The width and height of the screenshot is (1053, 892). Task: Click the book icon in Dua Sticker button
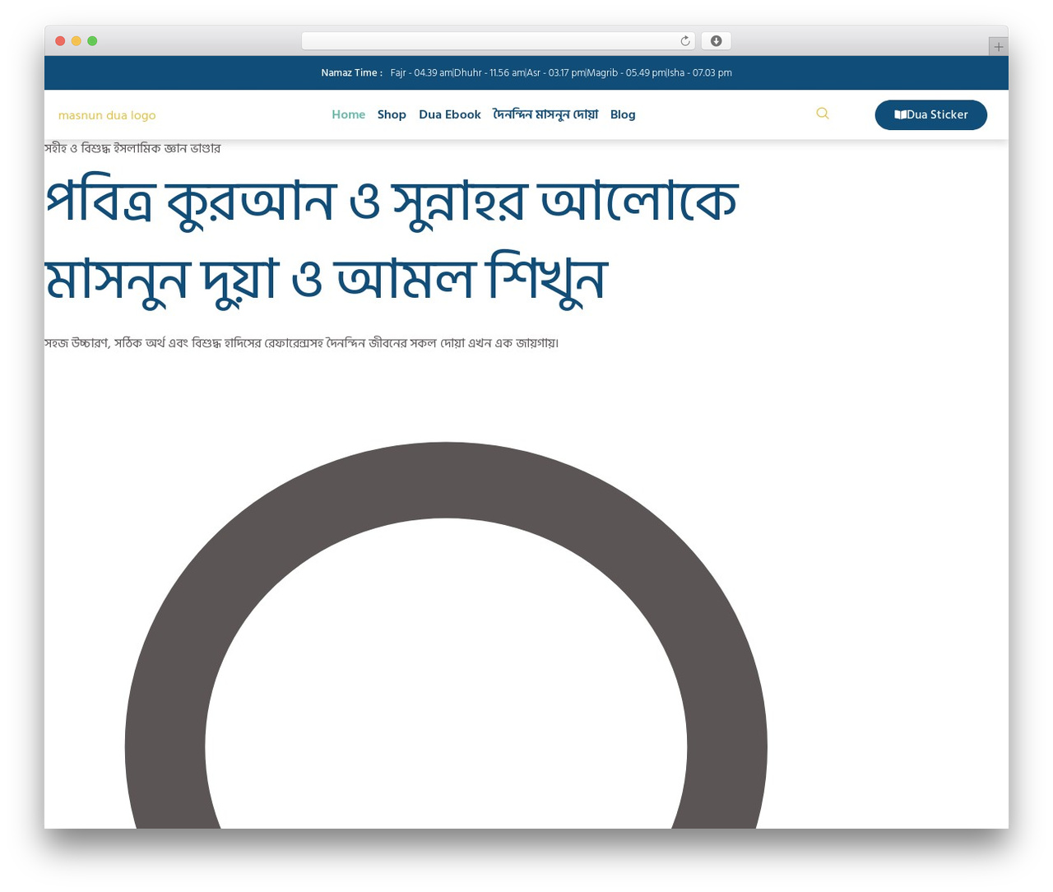[x=900, y=115]
